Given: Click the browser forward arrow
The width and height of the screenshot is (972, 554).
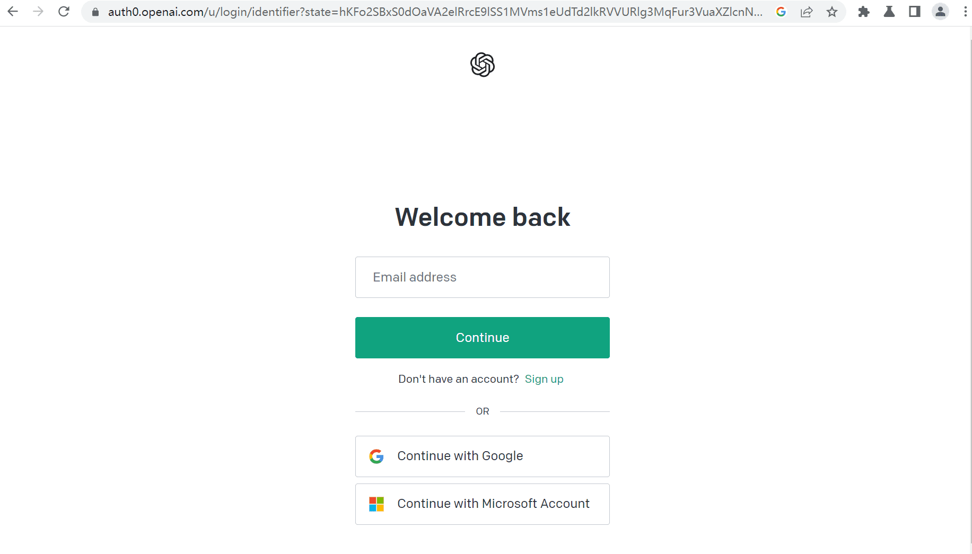Looking at the screenshot, I should pos(38,12).
